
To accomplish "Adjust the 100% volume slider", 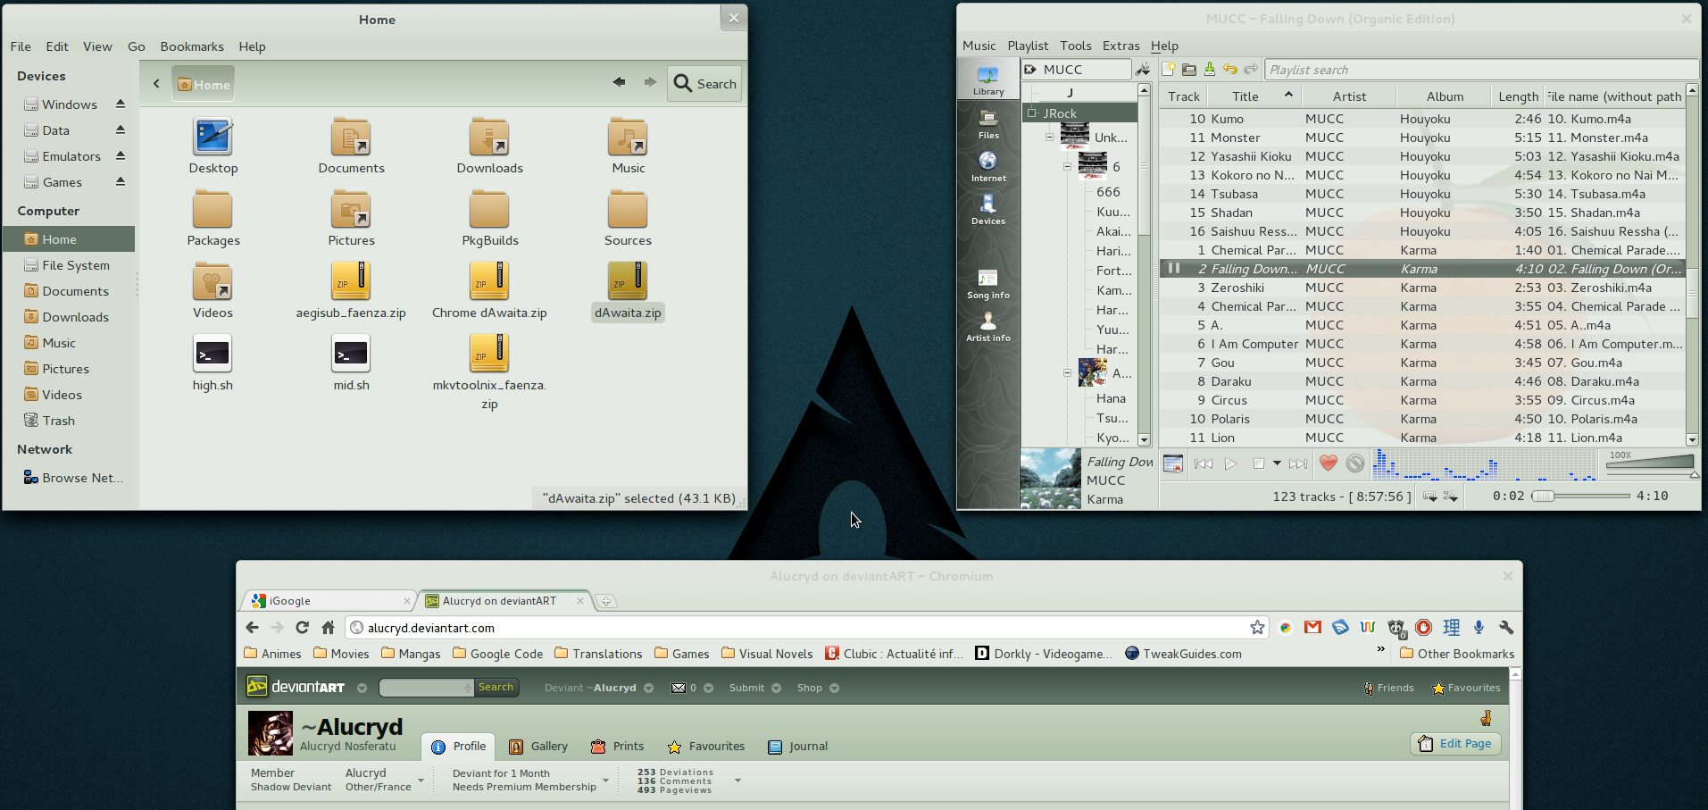I will pyautogui.click(x=1650, y=462).
